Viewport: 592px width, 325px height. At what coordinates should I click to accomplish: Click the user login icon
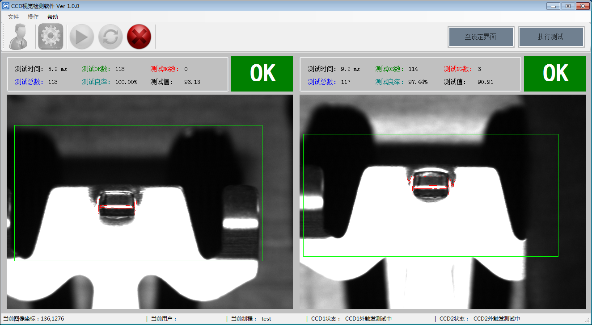pyautogui.click(x=19, y=37)
